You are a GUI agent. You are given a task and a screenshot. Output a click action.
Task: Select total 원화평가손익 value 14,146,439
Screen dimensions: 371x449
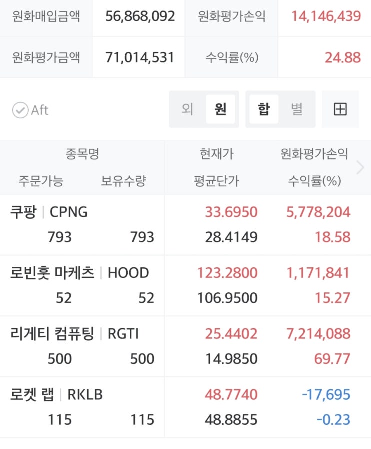(x=326, y=16)
